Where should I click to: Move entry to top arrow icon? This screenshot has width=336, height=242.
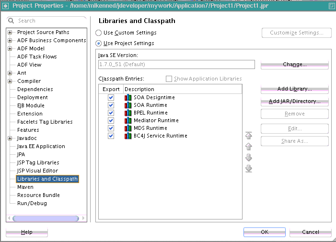[x=249, y=135]
